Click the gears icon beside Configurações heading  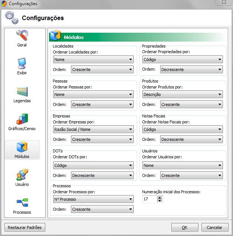12,17
